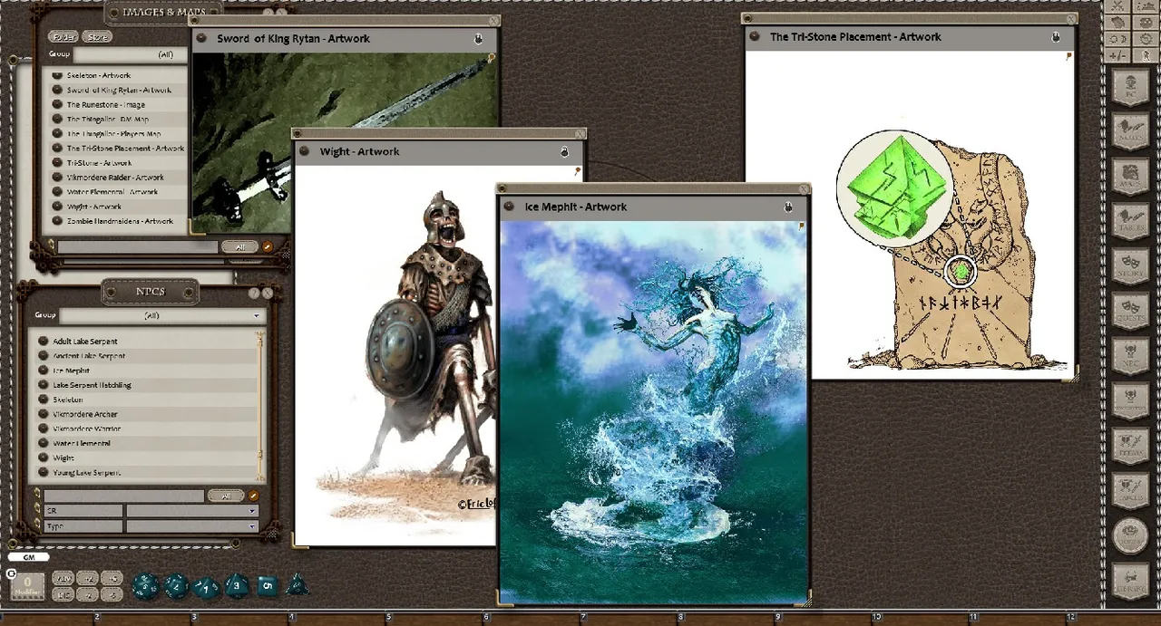Open 'The Runestone - Image' entry
This screenshot has width=1161, height=626.
tap(105, 105)
